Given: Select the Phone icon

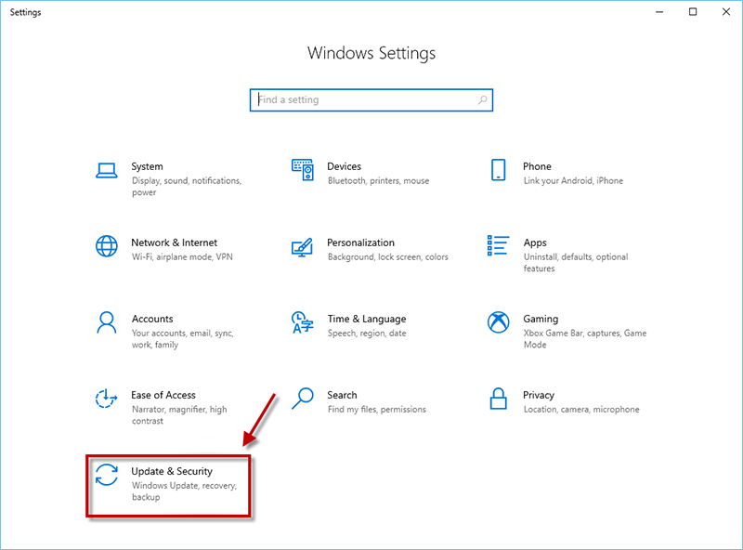Looking at the screenshot, I should tap(498, 170).
